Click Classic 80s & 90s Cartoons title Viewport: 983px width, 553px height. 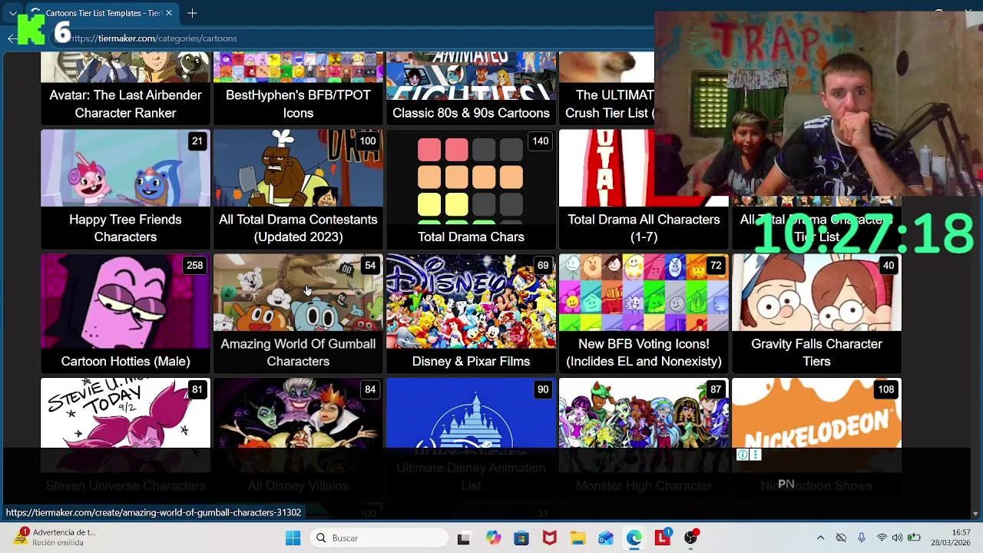pos(471,113)
